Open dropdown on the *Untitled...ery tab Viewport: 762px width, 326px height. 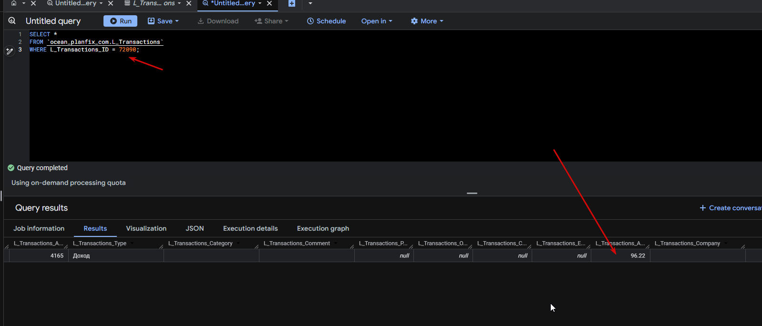260,3
